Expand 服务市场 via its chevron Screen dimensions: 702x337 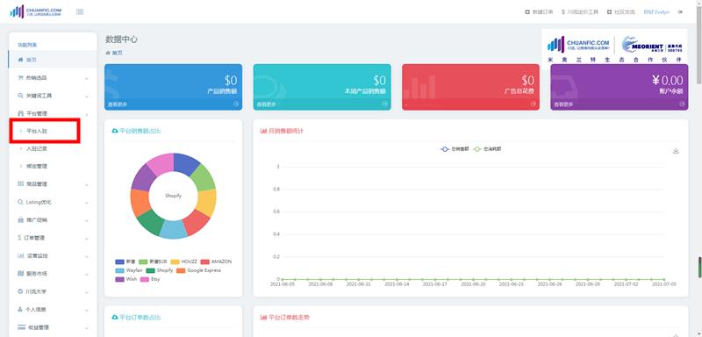[x=86, y=274]
